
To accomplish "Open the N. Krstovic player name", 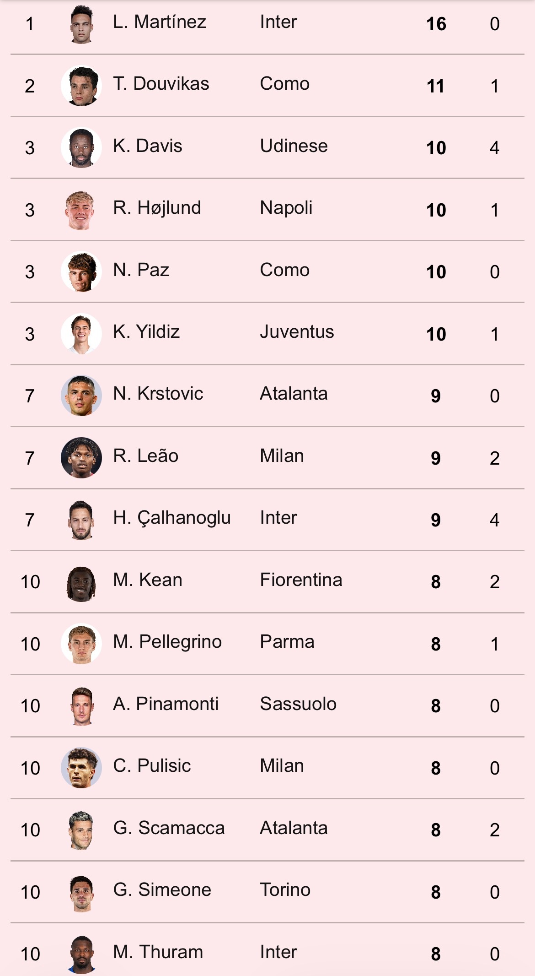I will [158, 394].
